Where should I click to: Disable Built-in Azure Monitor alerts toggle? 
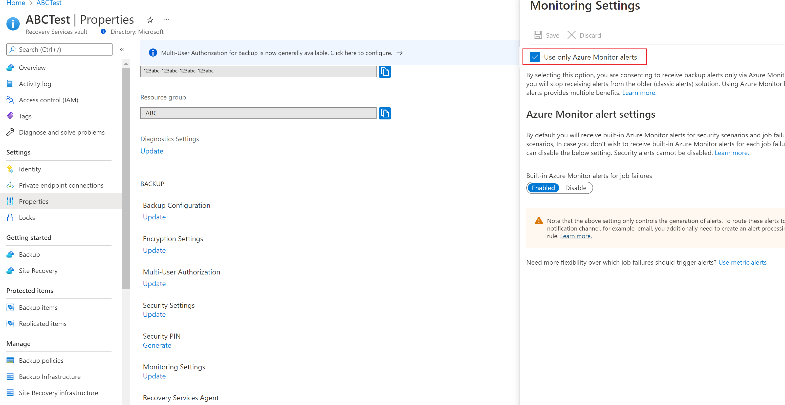pyautogui.click(x=576, y=188)
